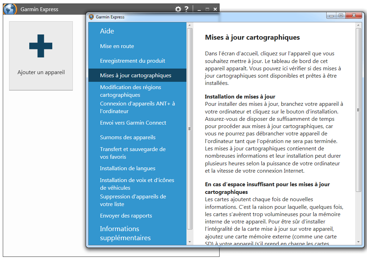Minimize the dark Garmin Express main window
The height and width of the screenshot is (260, 367).
pyautogui.click(x=199, y=9)
